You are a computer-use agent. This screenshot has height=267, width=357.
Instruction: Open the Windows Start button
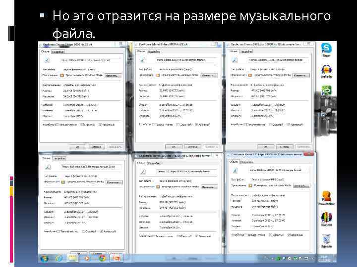[44, 259]
